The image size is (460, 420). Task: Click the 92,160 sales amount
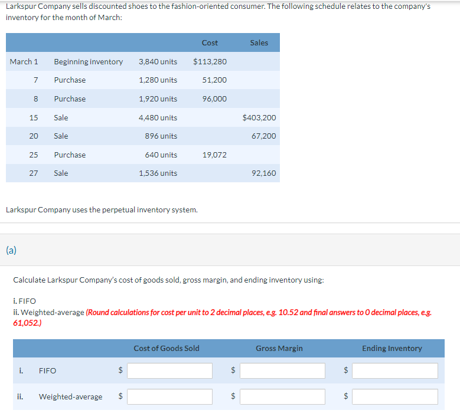pyautogui.click(x=263, y=173)
